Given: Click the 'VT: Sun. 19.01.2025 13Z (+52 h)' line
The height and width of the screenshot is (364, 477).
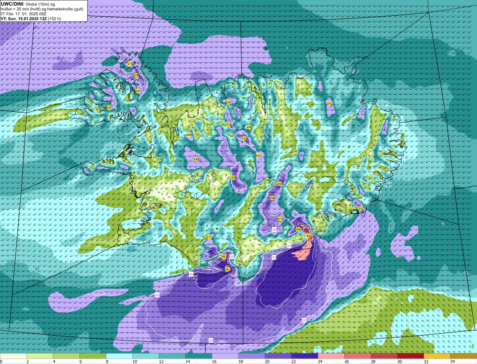Looking at the screenshot, I should click(x=31, y=18).
